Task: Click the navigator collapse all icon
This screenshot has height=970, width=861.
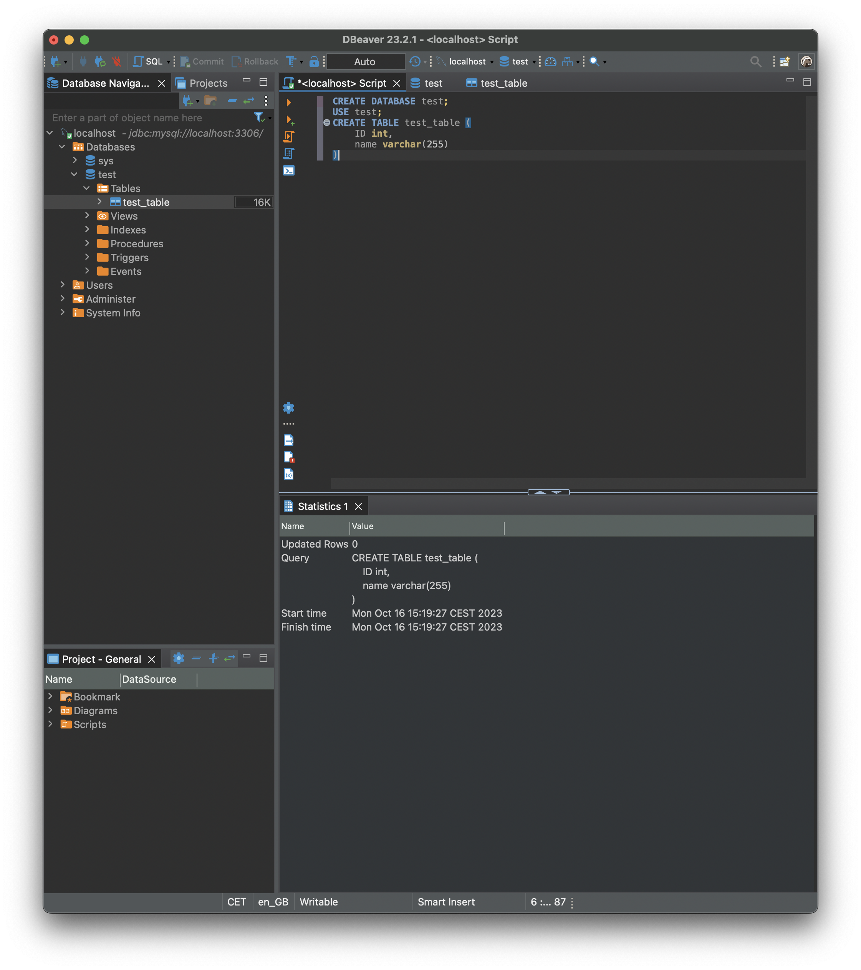Action: click(232, 101)
